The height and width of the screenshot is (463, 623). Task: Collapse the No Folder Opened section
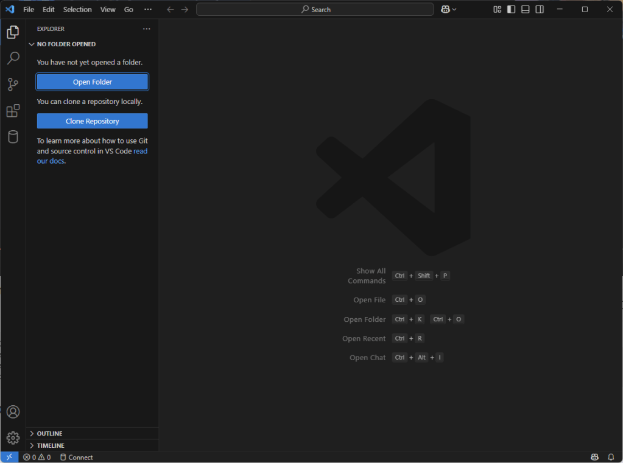coord(66,44)
